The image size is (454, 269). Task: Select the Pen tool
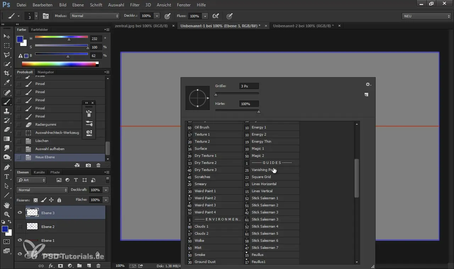click(x=7, y=167)
